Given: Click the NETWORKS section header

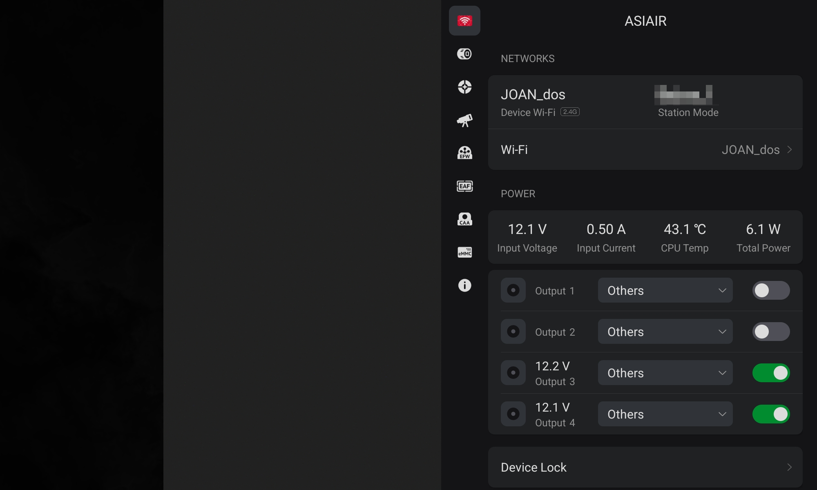Looking at the screenshot, I should coord(527,59).
